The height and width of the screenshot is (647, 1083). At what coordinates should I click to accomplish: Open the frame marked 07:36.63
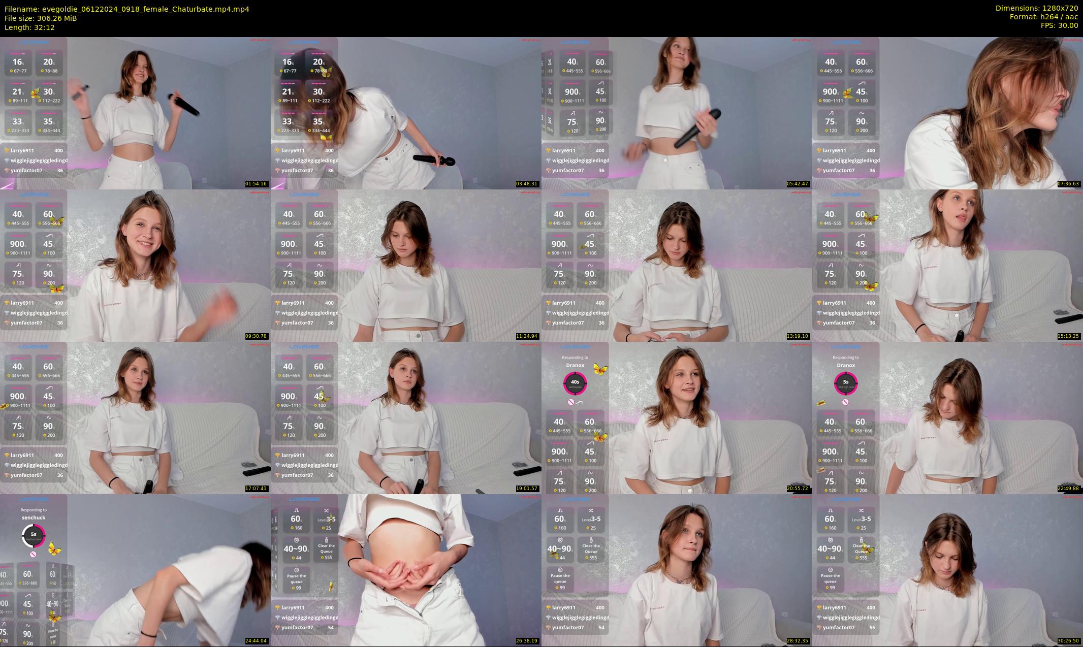tap(947, 113)
